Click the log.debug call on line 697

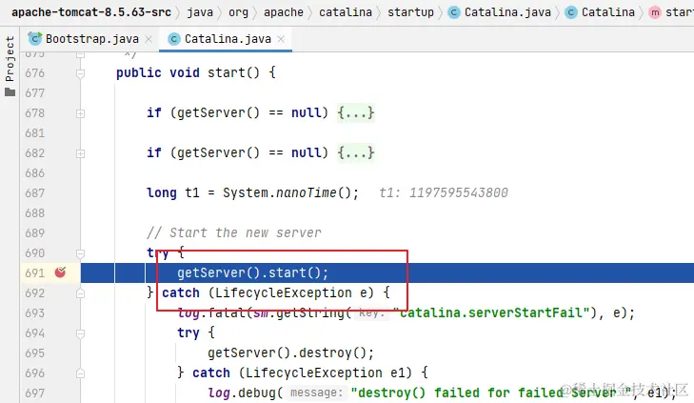(246, 393)
